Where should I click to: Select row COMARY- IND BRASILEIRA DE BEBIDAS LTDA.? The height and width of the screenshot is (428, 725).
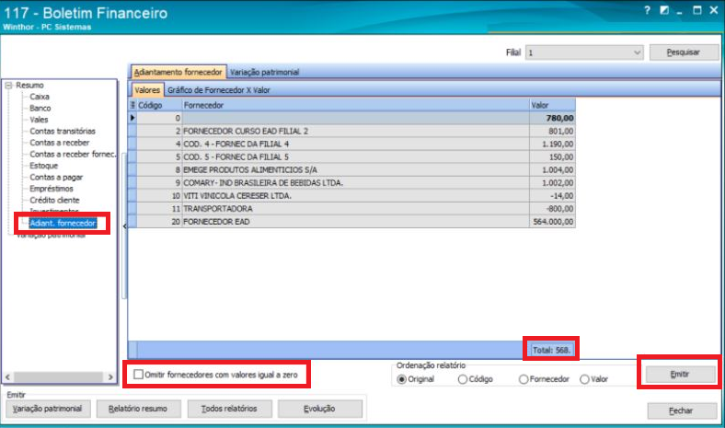click(351, 183)
